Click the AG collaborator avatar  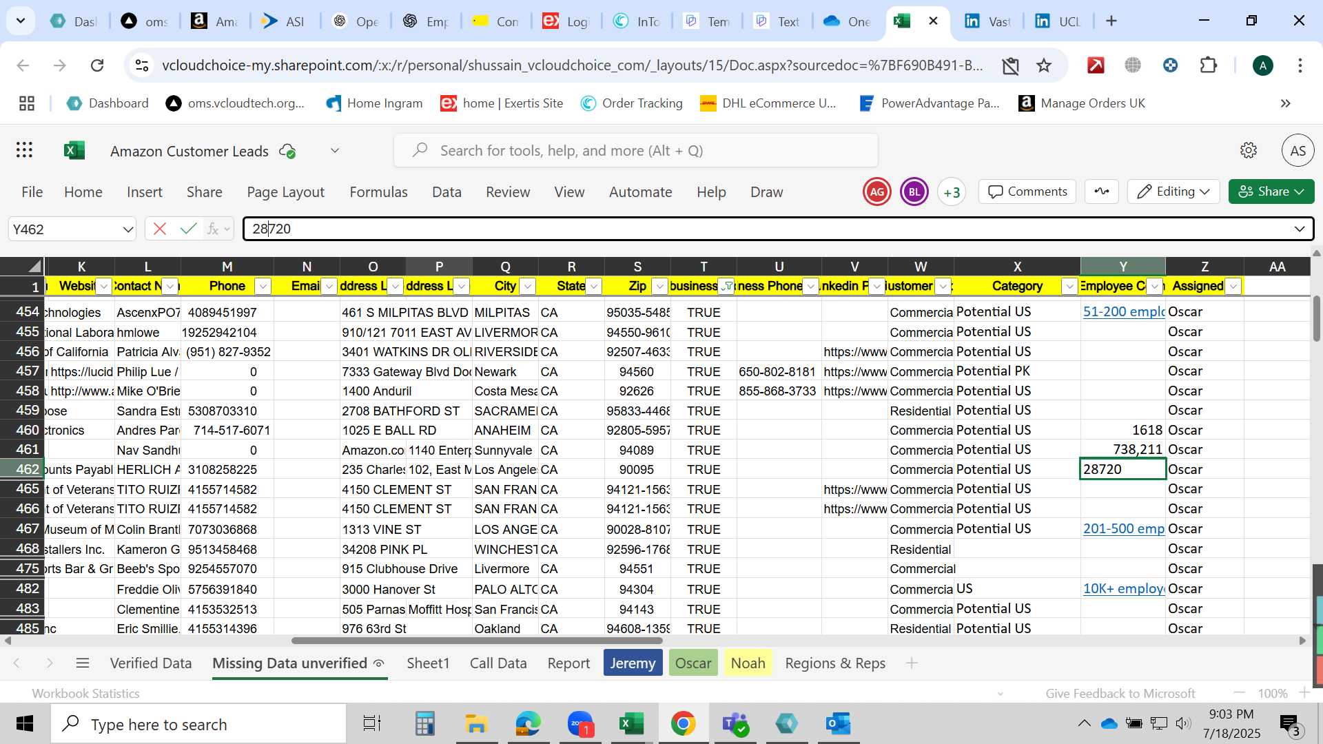click(x=877, y=192)
